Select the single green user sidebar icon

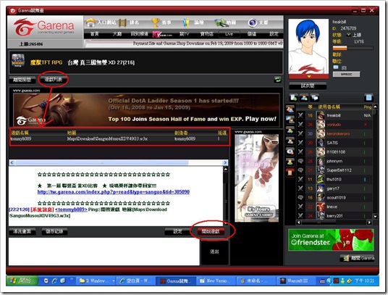(290, 162)
